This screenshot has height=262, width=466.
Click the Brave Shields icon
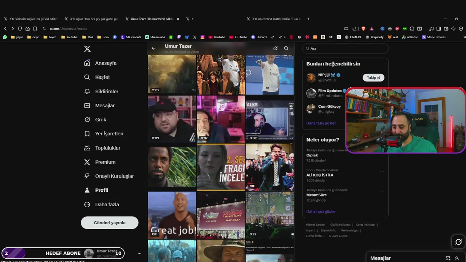(363, 28)
